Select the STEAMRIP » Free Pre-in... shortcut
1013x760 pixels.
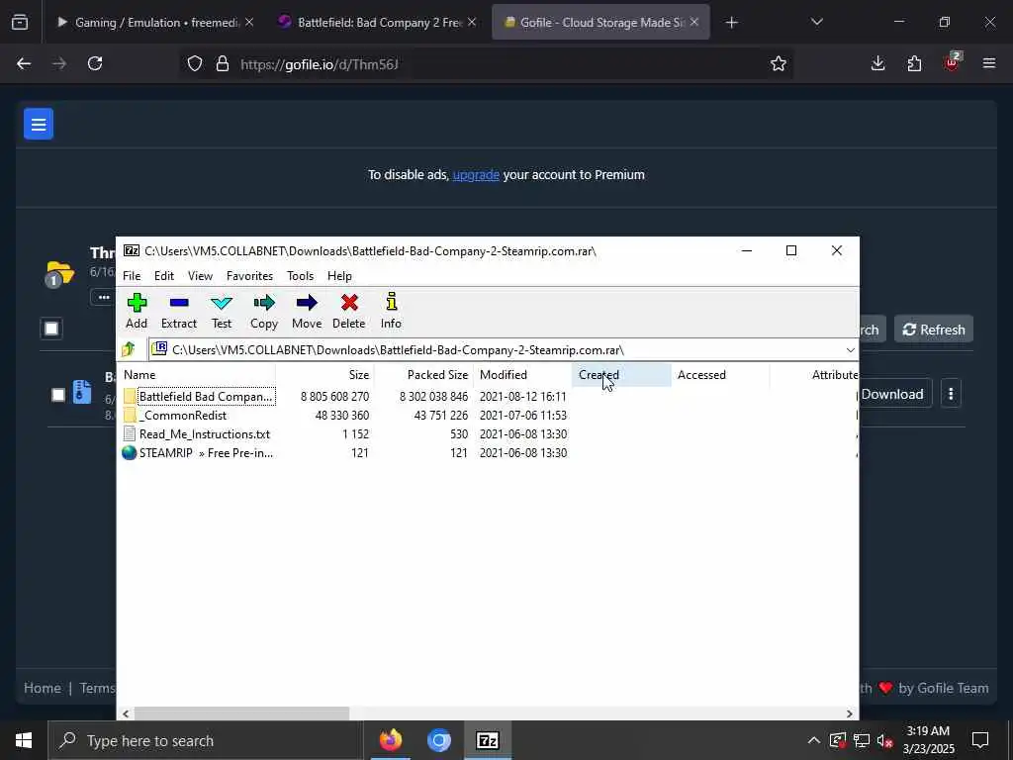(206, 452)
